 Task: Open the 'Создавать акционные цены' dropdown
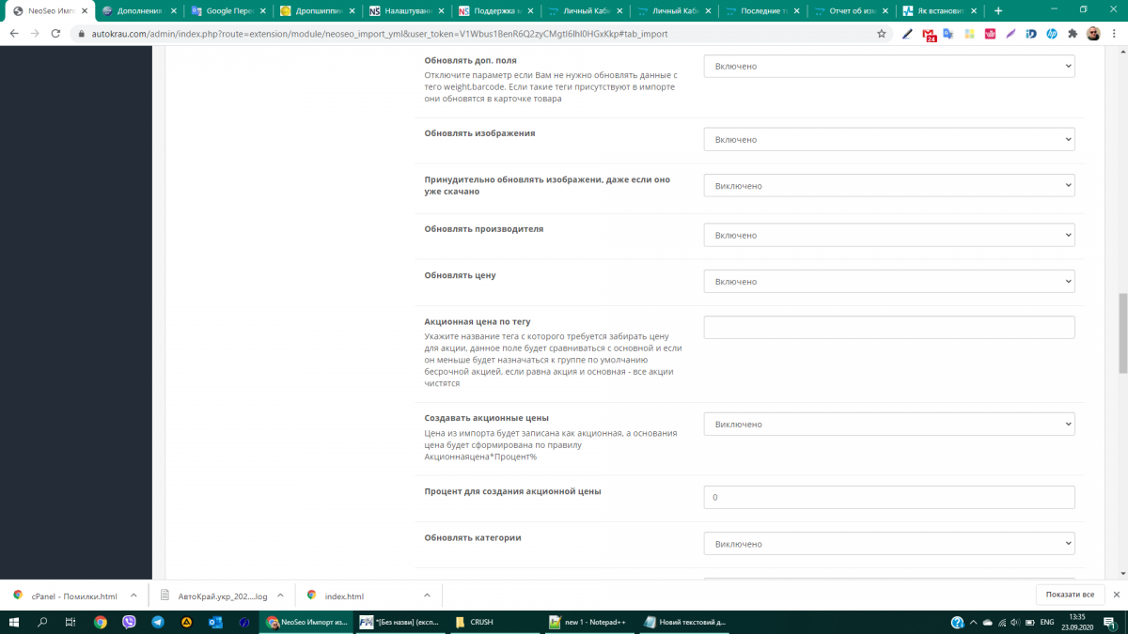click(889, 425)
